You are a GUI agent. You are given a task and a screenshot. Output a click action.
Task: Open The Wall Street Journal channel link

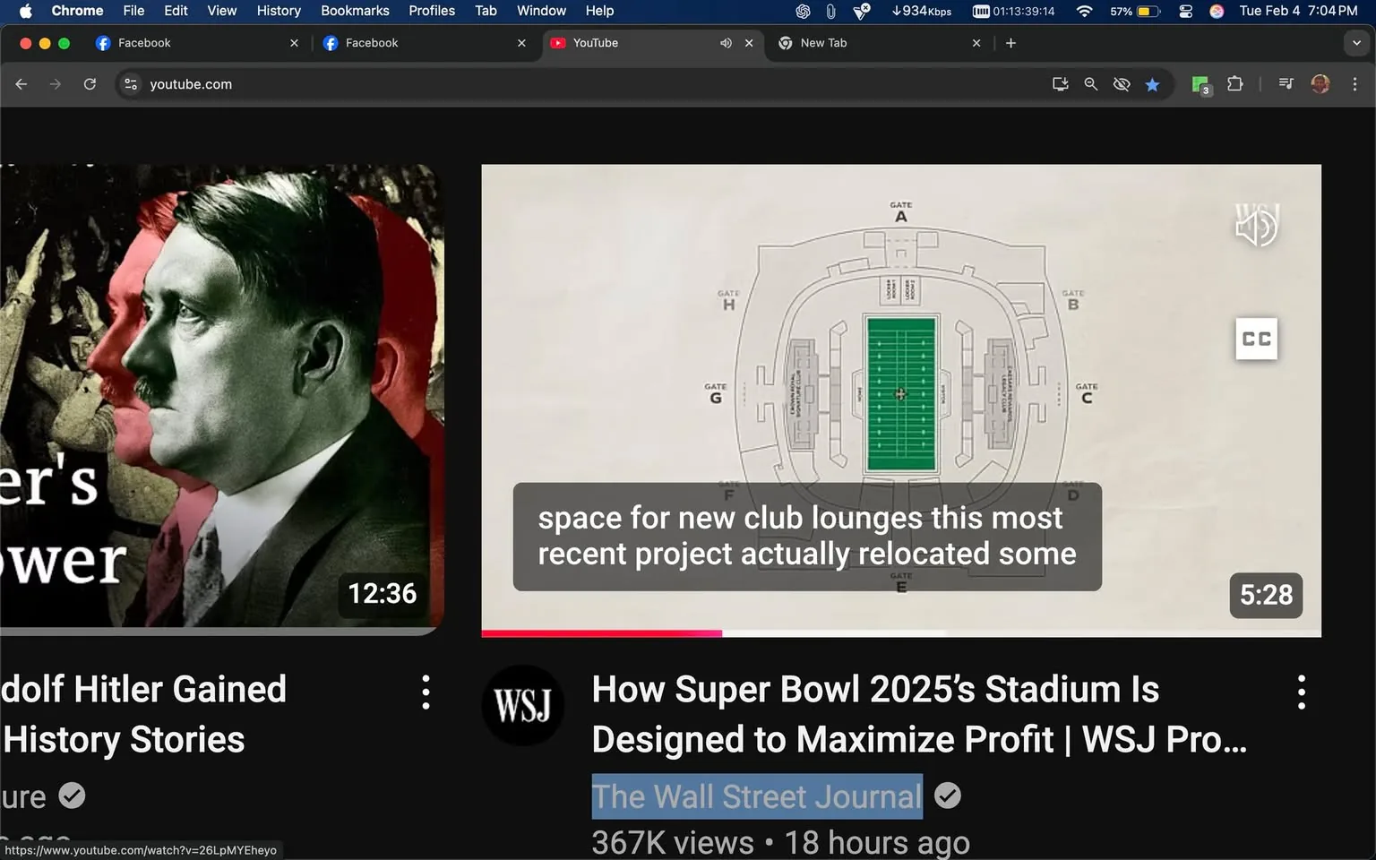click(x=756, y=796)
